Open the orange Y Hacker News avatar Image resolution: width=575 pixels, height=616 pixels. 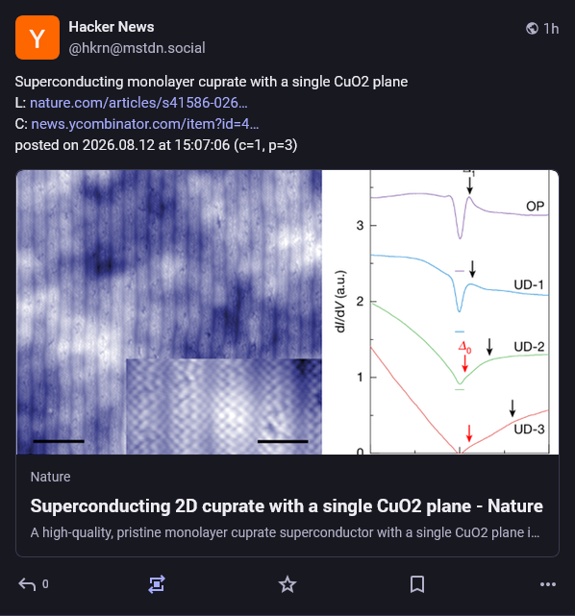click(37, 37)
